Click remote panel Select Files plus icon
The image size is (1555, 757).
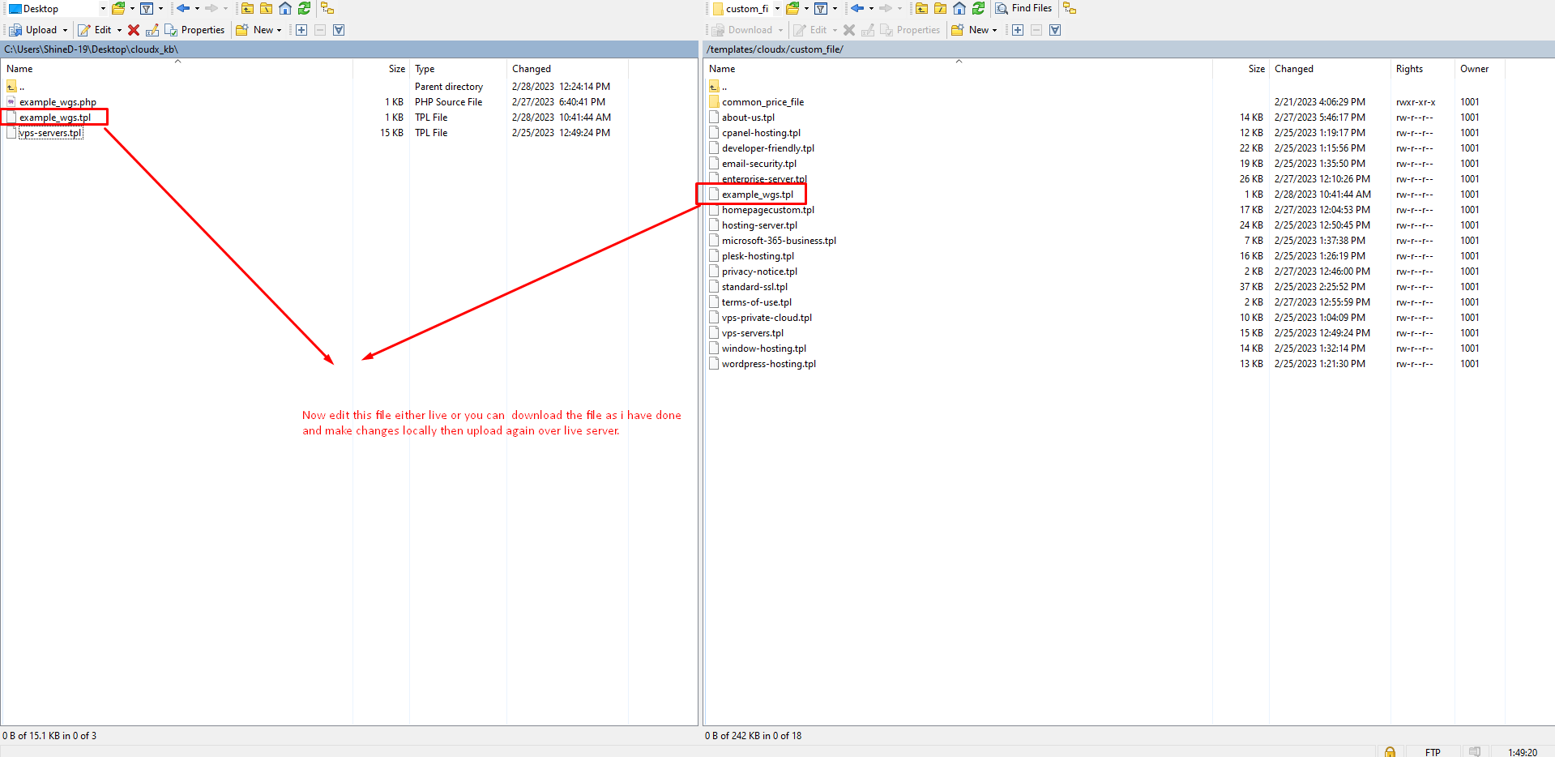click(1018, 30)
